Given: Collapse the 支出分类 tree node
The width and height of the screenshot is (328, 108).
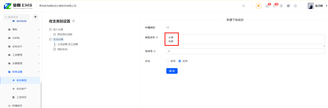Looking at the screenshot, I should [x=50, y=39].
